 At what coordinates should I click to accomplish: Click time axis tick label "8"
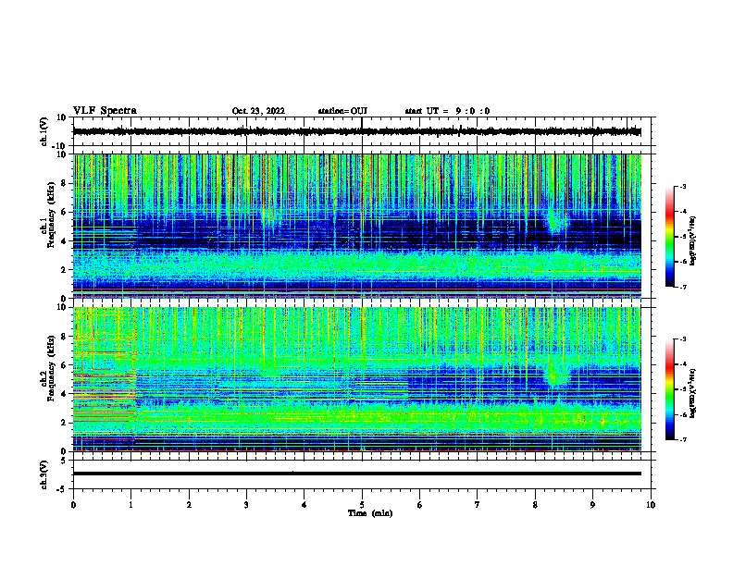[x=535, y=505]
